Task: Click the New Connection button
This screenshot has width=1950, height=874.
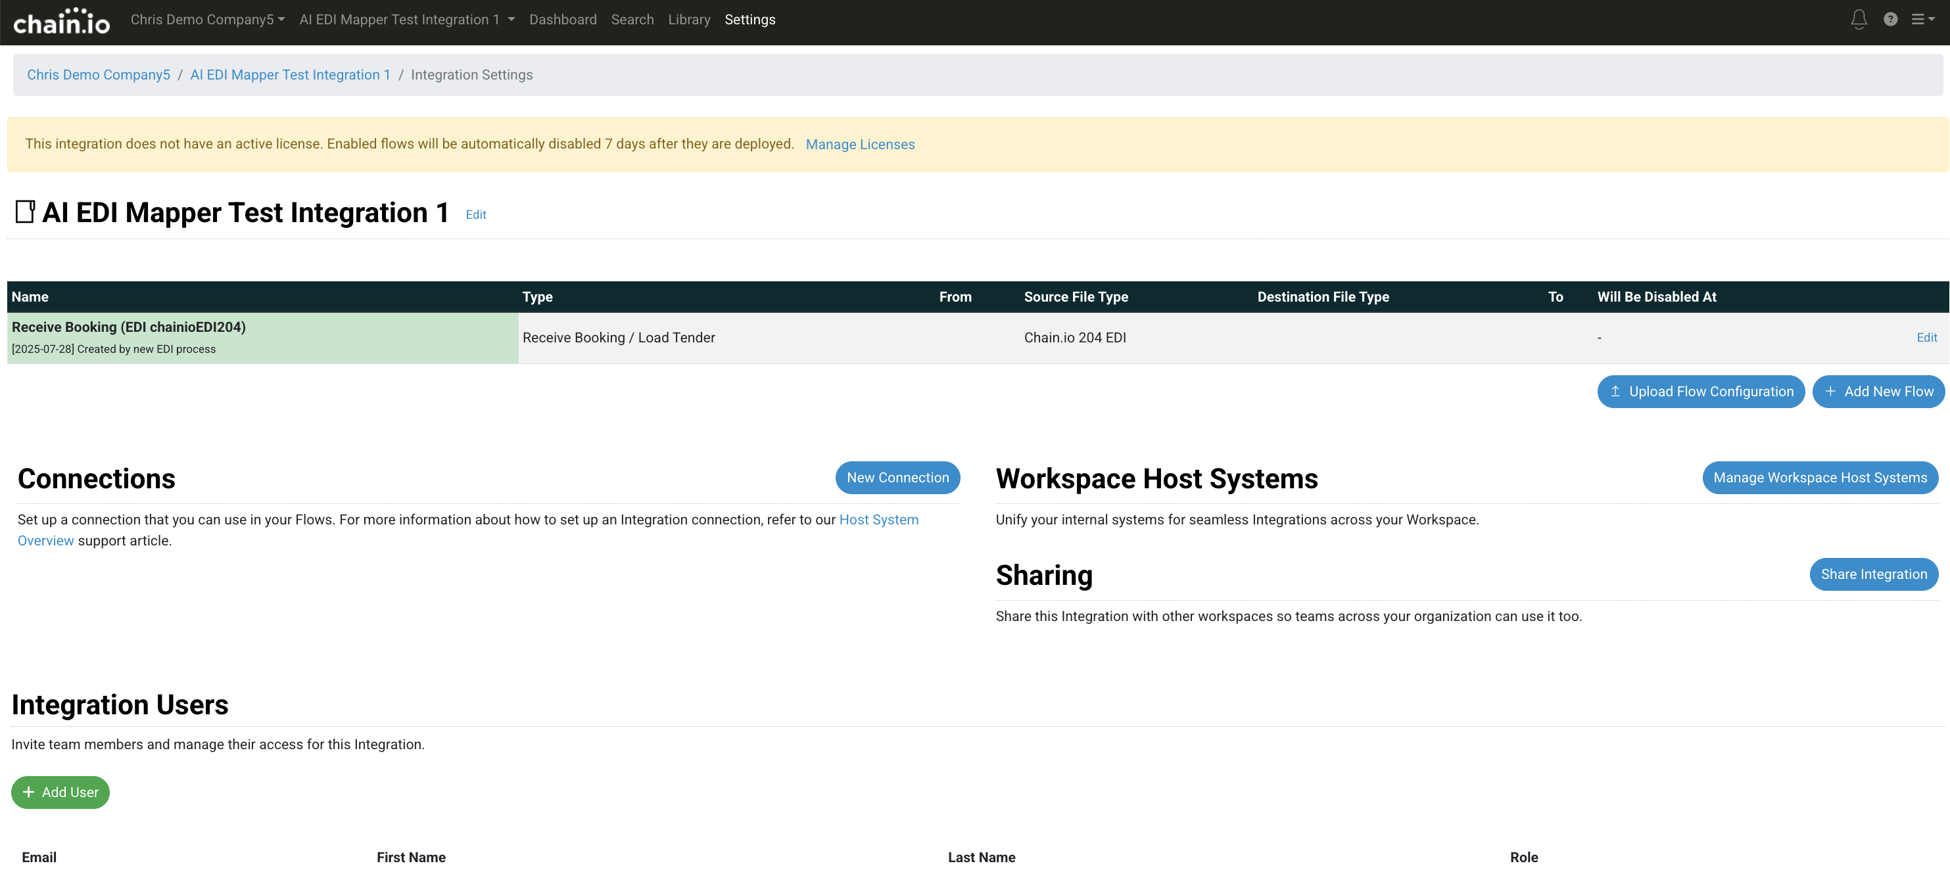Action: point(897,478)
